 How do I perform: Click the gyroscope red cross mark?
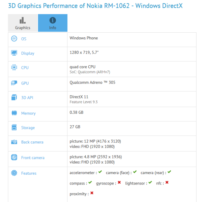pyautogui.click(x=119, y=182)
